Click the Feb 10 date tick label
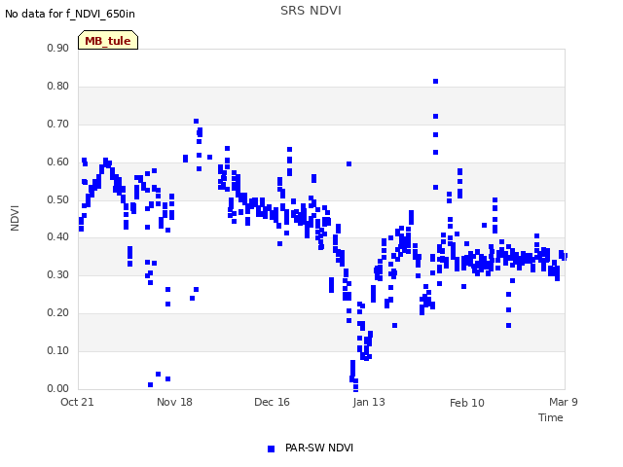Image resolution: width=623 pixels, height=467 pixels. coord(467,403)
